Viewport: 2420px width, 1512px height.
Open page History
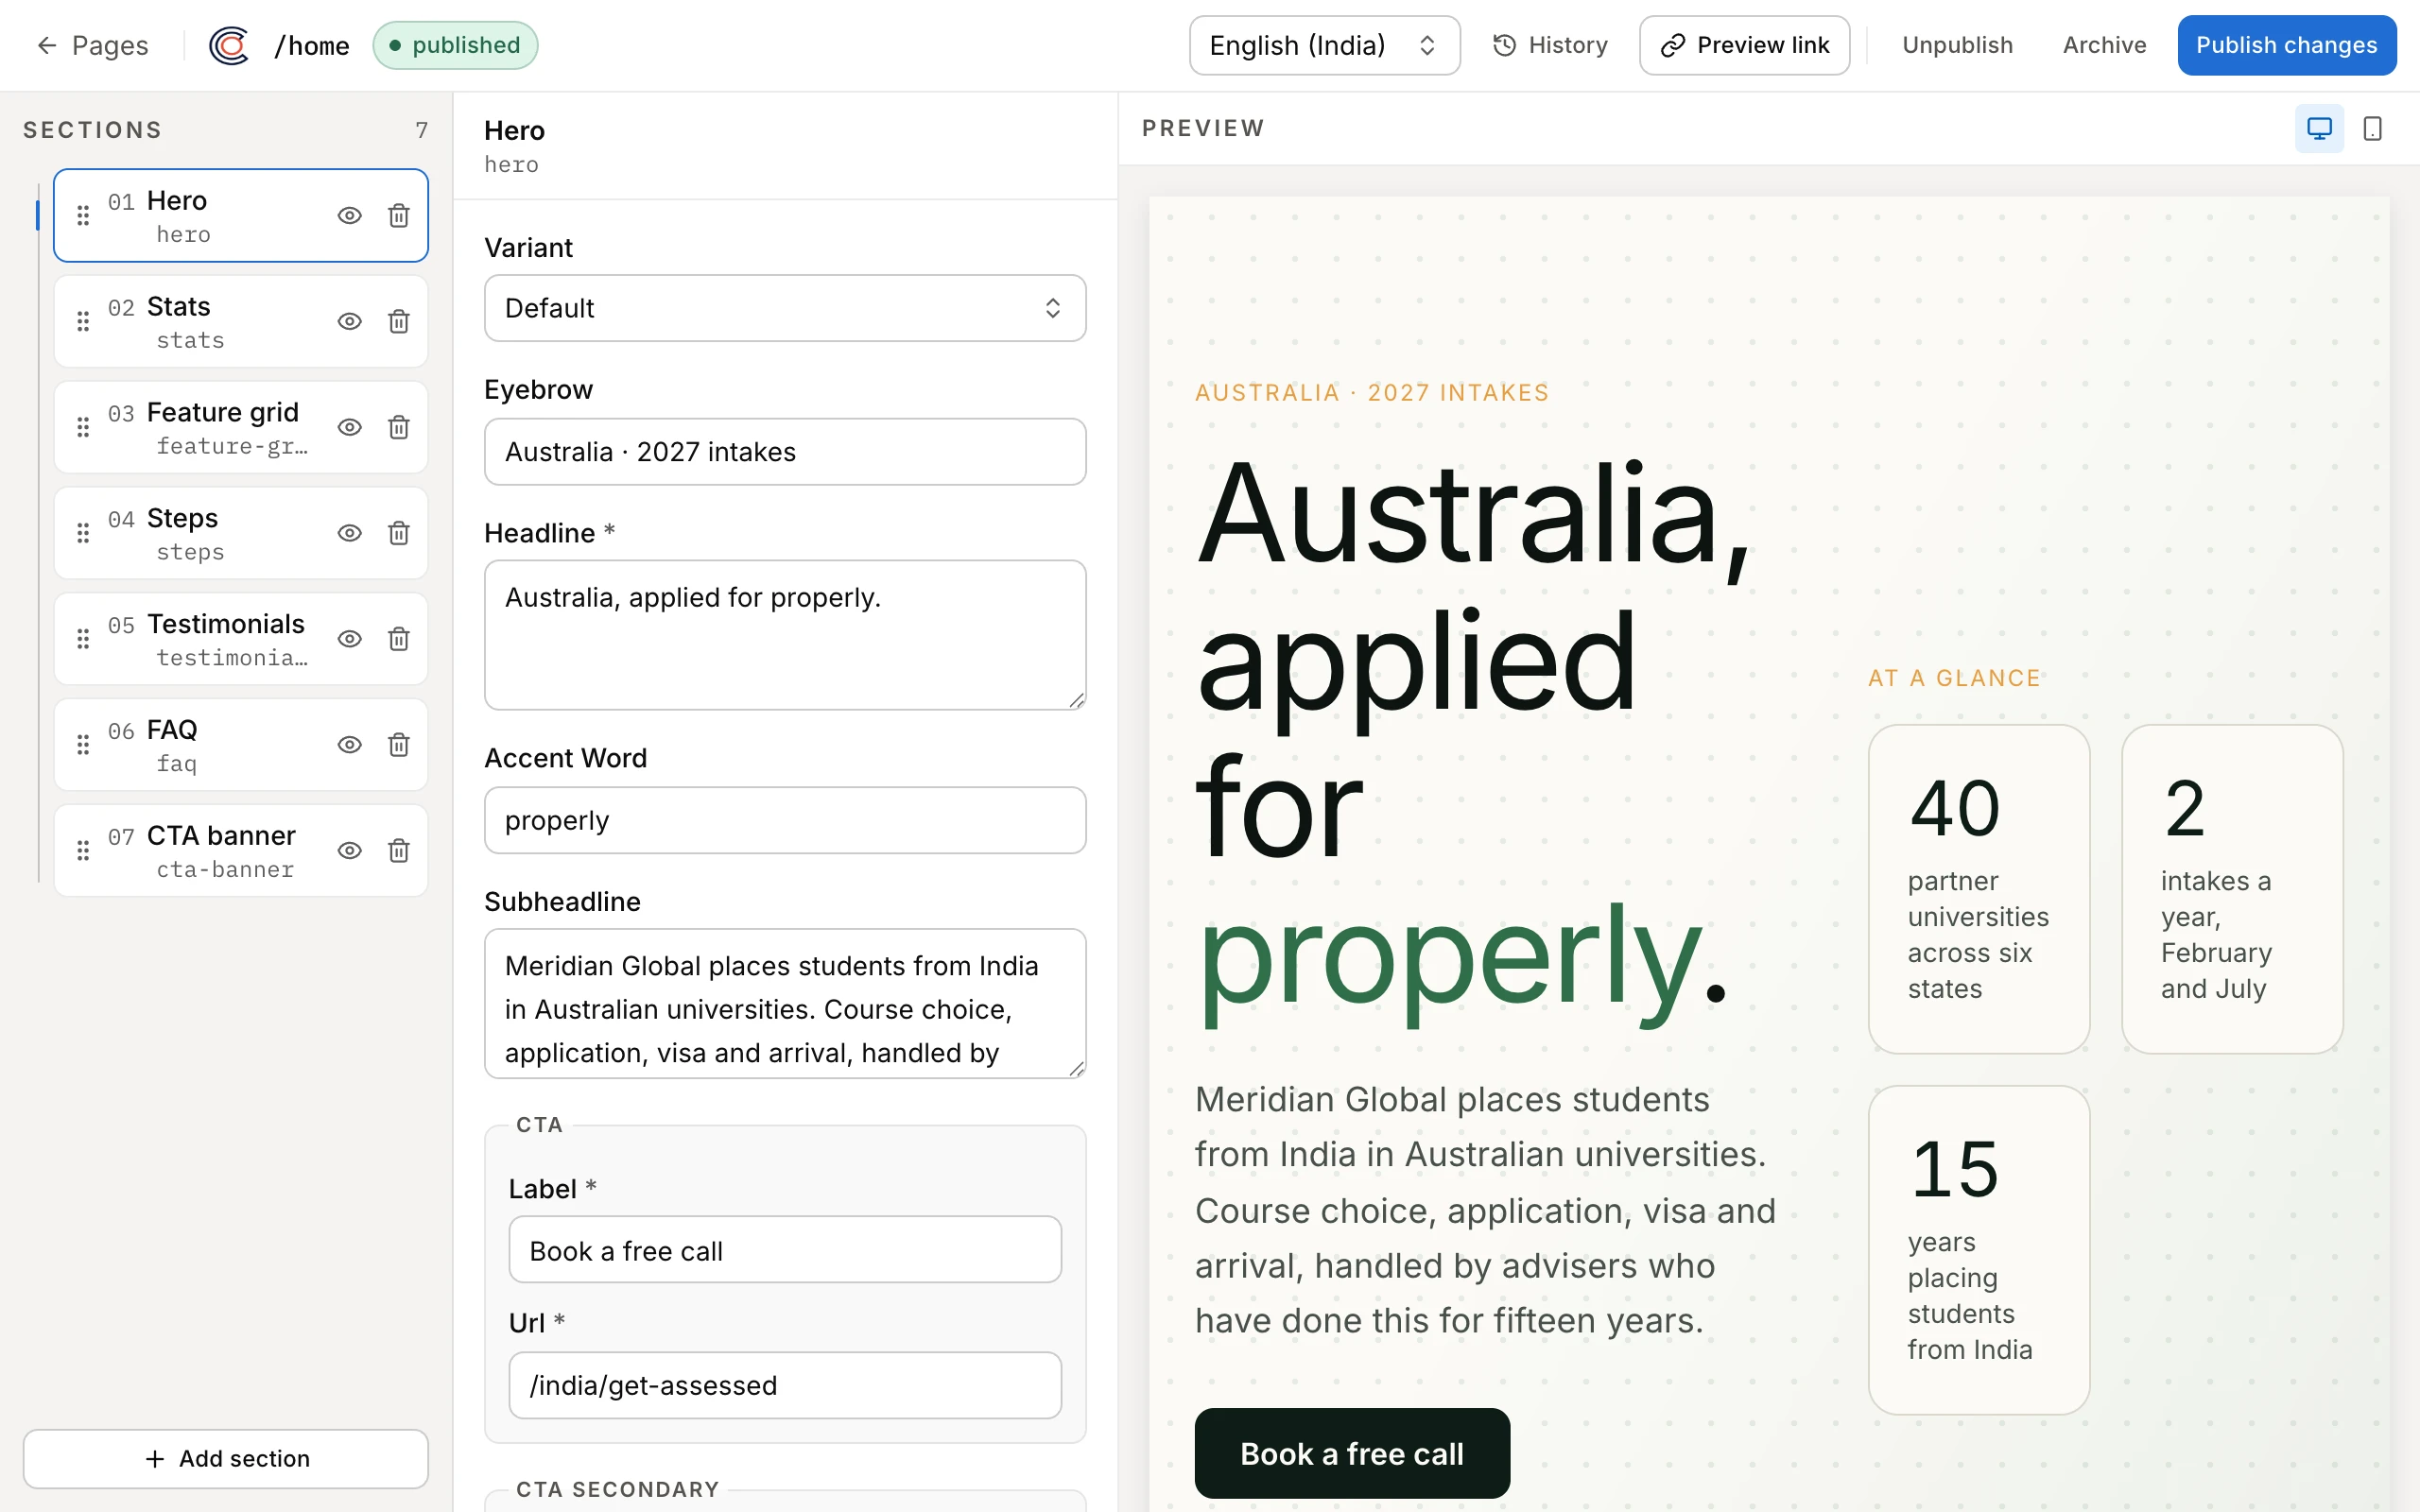tap(1550, 45)
